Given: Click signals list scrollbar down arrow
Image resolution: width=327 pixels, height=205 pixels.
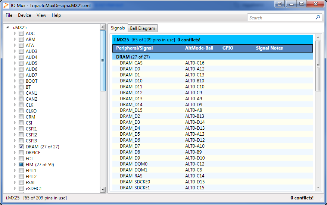Looking at the screenshot, I should coord(318,187).
